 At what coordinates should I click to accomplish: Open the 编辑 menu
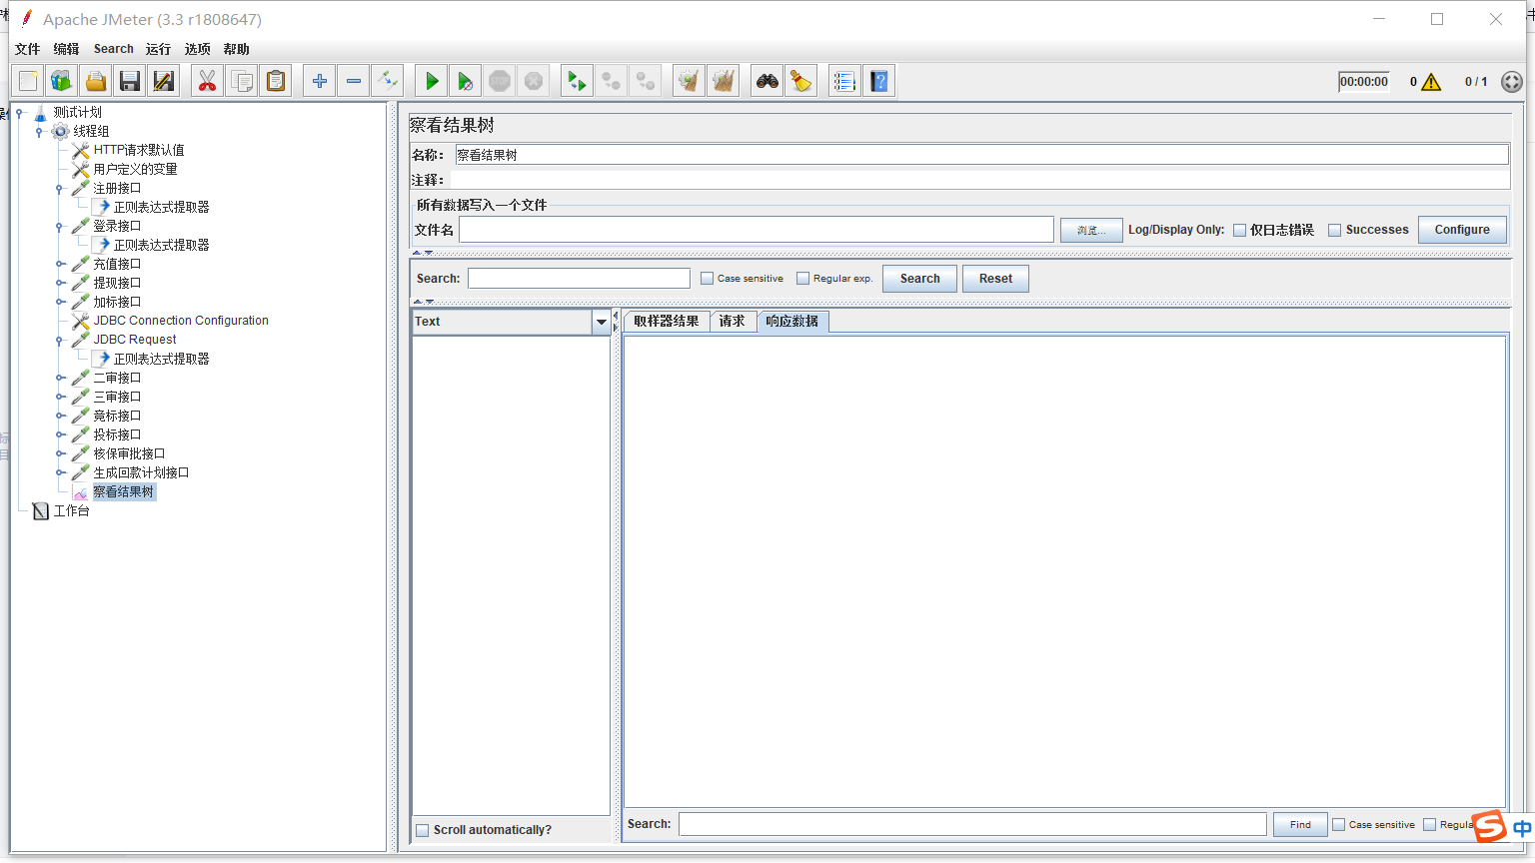coord(66,49)
